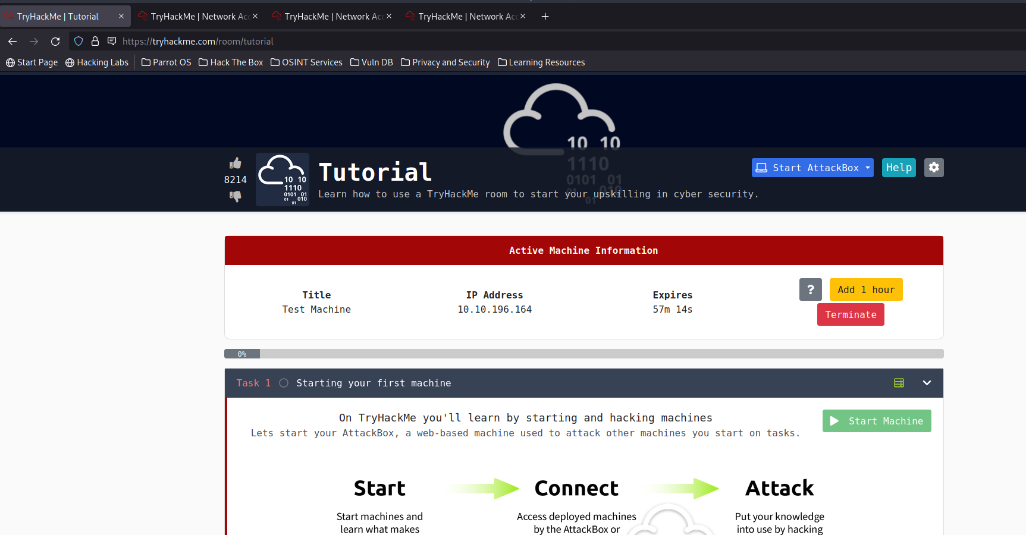Click the room progress bar showing 0%

(584, 354)
